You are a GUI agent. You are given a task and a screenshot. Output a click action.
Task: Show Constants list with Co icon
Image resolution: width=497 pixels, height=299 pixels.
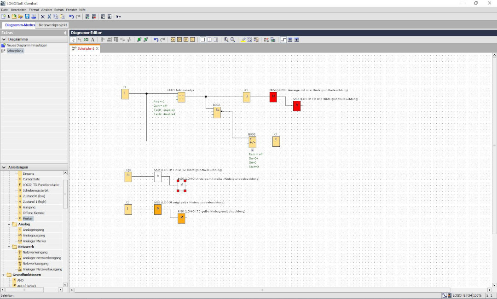coord(173,40)
